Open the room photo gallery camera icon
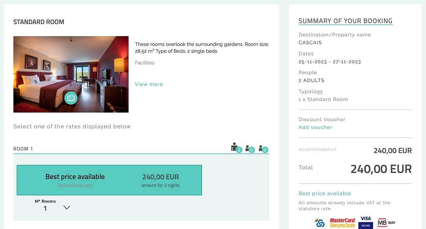426x229 pixels. click(71, 98)
